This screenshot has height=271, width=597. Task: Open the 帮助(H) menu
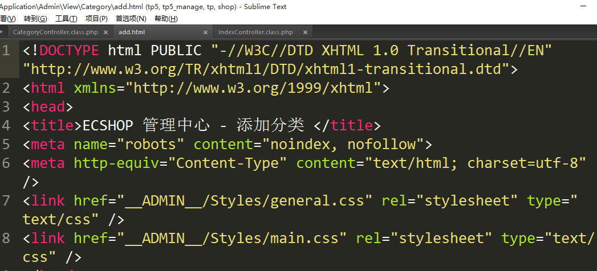click(166, 19)
